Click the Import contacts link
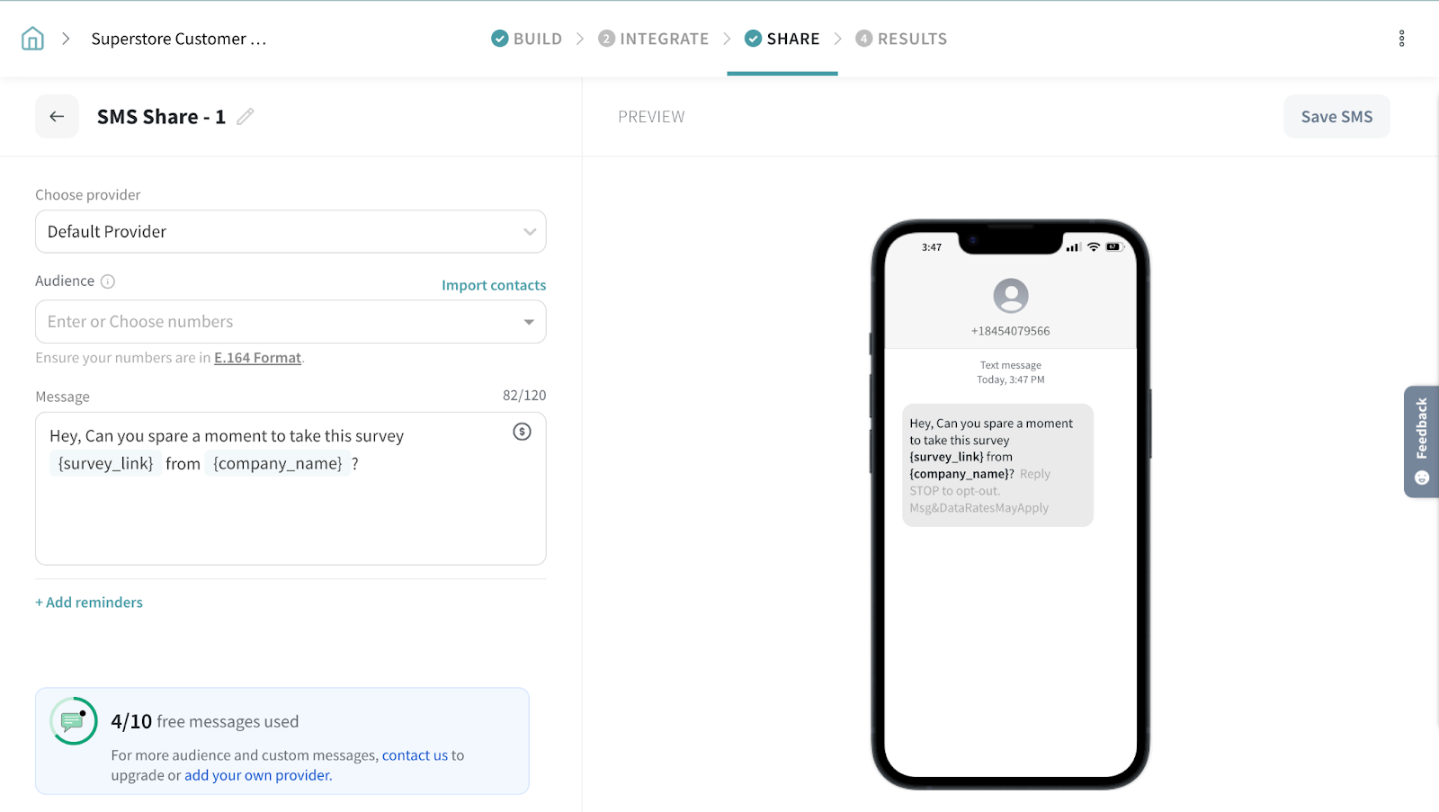This screenshot has height=812, width=1439. tap(494, 285)
